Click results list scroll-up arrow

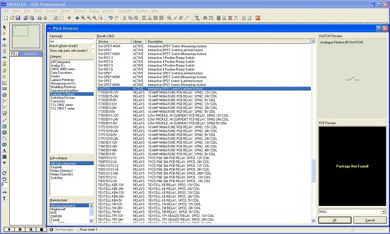tap(313, 41)
